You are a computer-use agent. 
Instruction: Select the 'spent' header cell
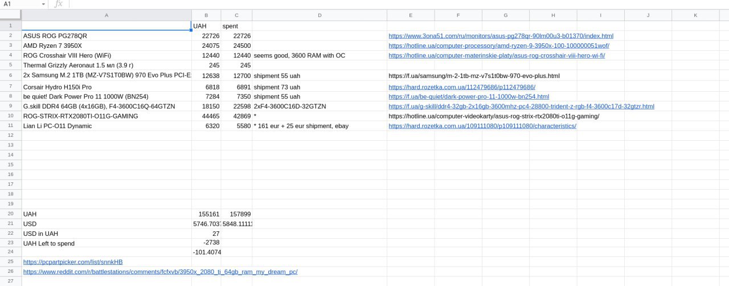pos(236,26)
